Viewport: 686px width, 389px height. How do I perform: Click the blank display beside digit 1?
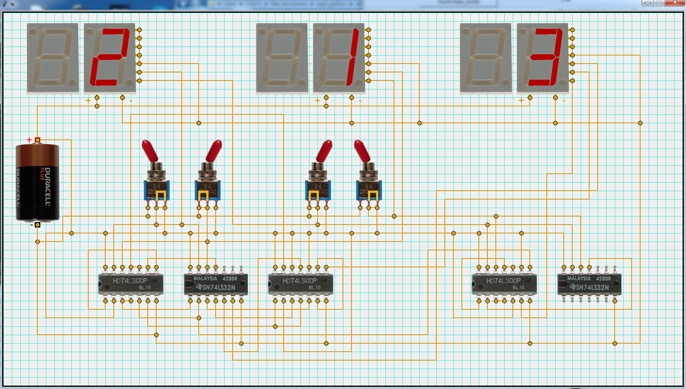(282, 58)
